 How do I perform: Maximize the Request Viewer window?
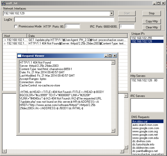pyautogui.click(x=110, y=56)
